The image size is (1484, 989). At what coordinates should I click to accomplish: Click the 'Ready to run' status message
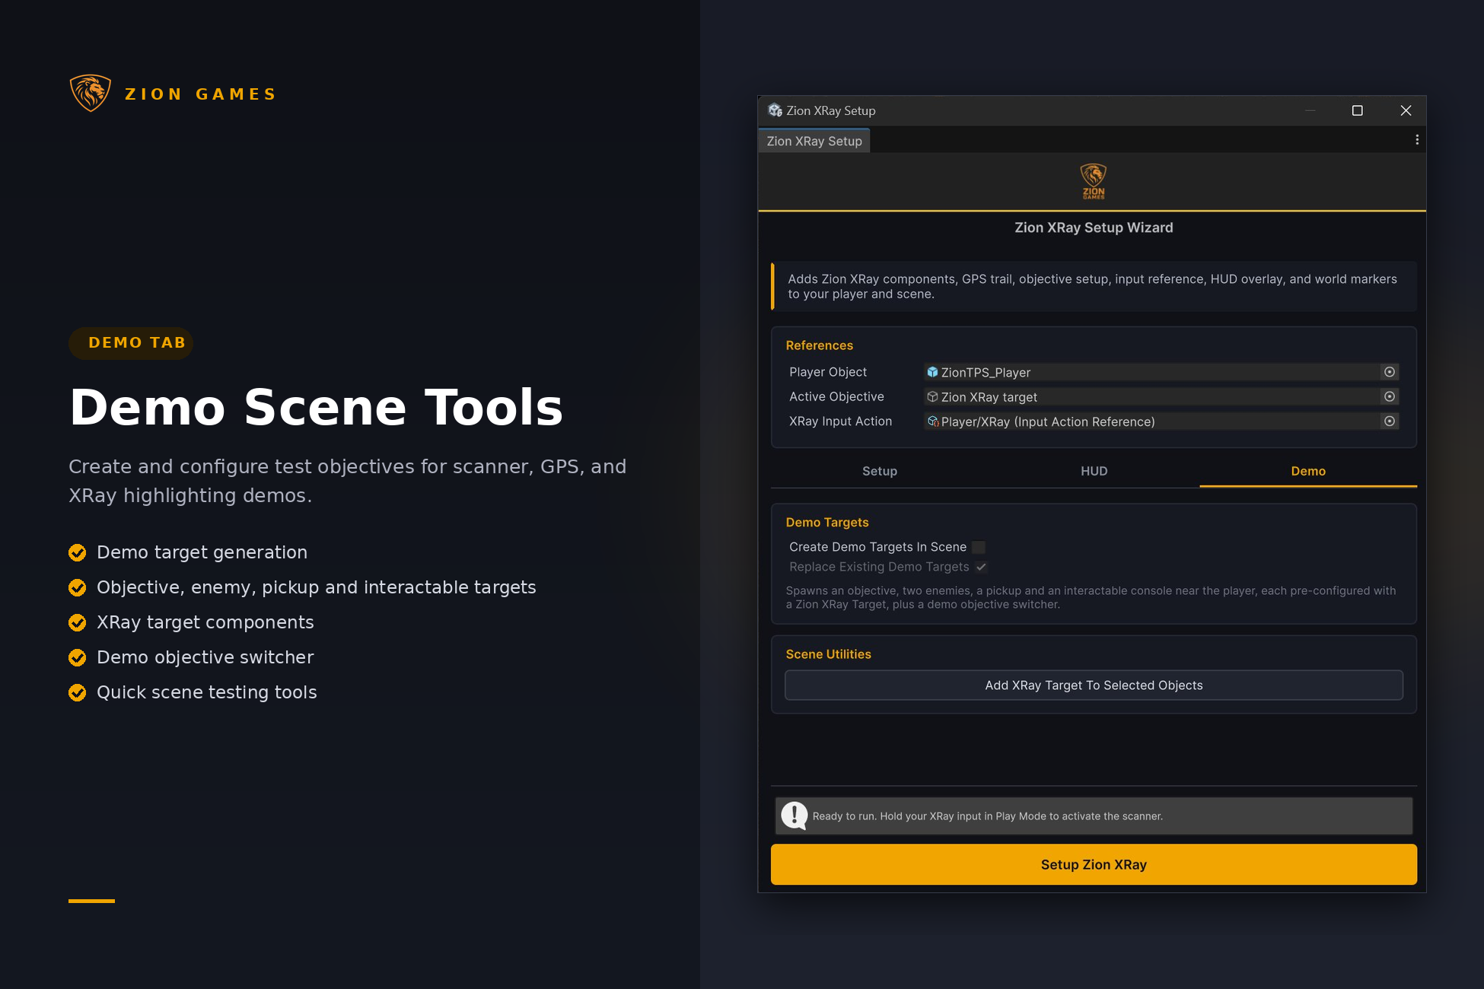point(987,816)
